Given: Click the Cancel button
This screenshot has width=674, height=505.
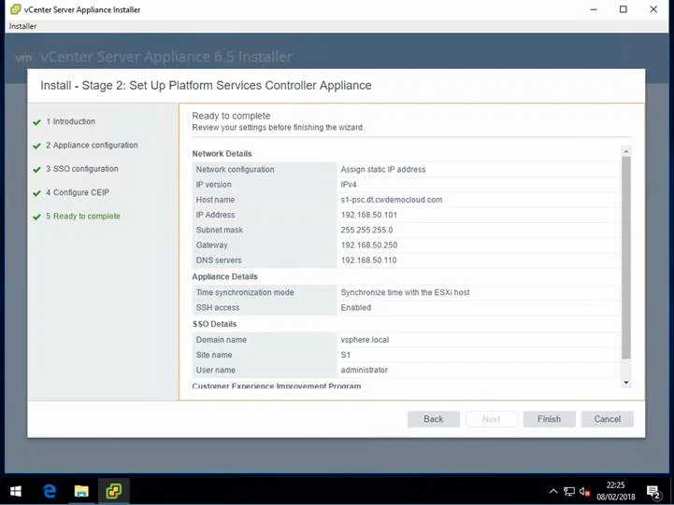Looking at the screenshot, I should point(607,419).
